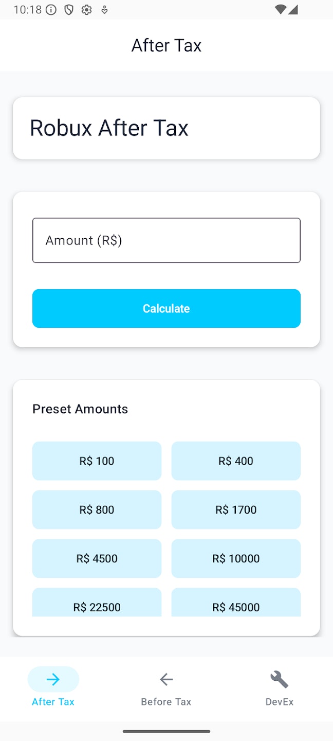This screenshot has width=333, height=741.
Task: Focus the Amount (R$) input field
Action: pos(166,240)
